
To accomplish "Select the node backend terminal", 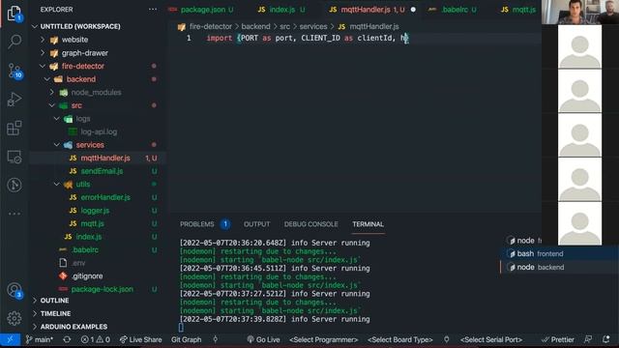I will [560, 267].
